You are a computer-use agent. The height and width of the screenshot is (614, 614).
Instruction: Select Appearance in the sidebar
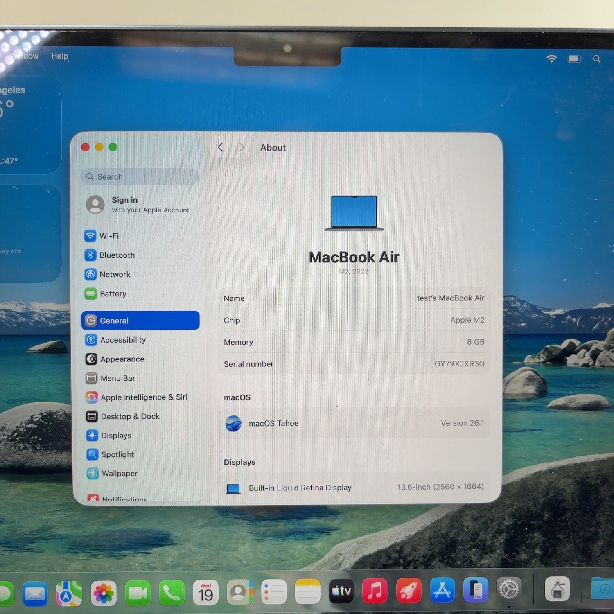coord(122,359)
